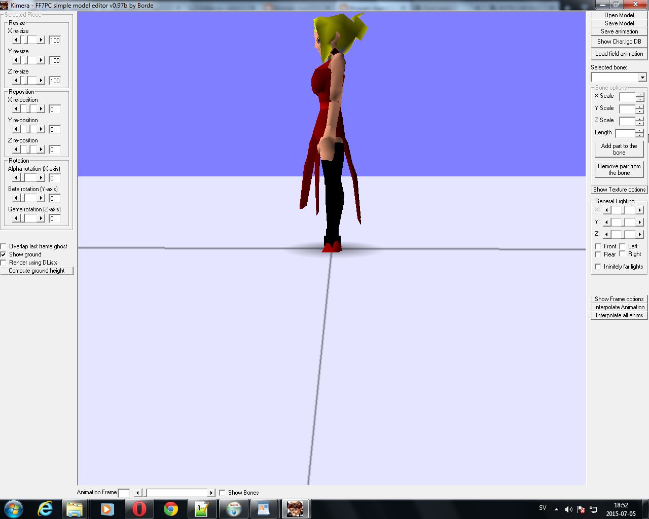The height and width of the screenshot is (519, 649).
Task: Click the Length spinner arrows
Action: [x=640, y=133]
